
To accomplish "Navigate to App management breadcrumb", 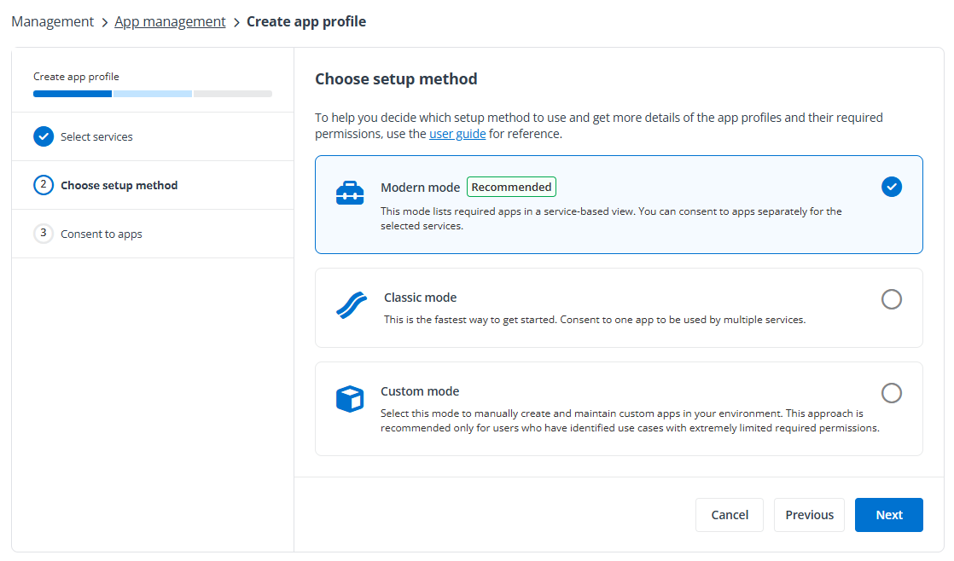I will coord(170,22).
